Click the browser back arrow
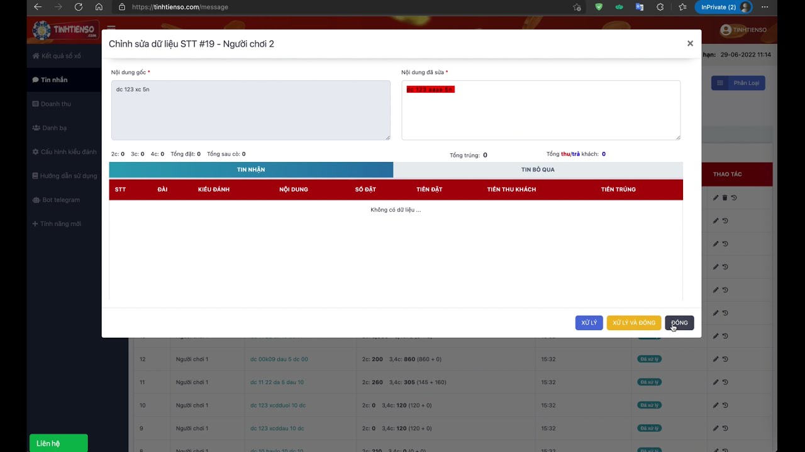805x452 pixels. pyautogui.click(x=38, y=7)
